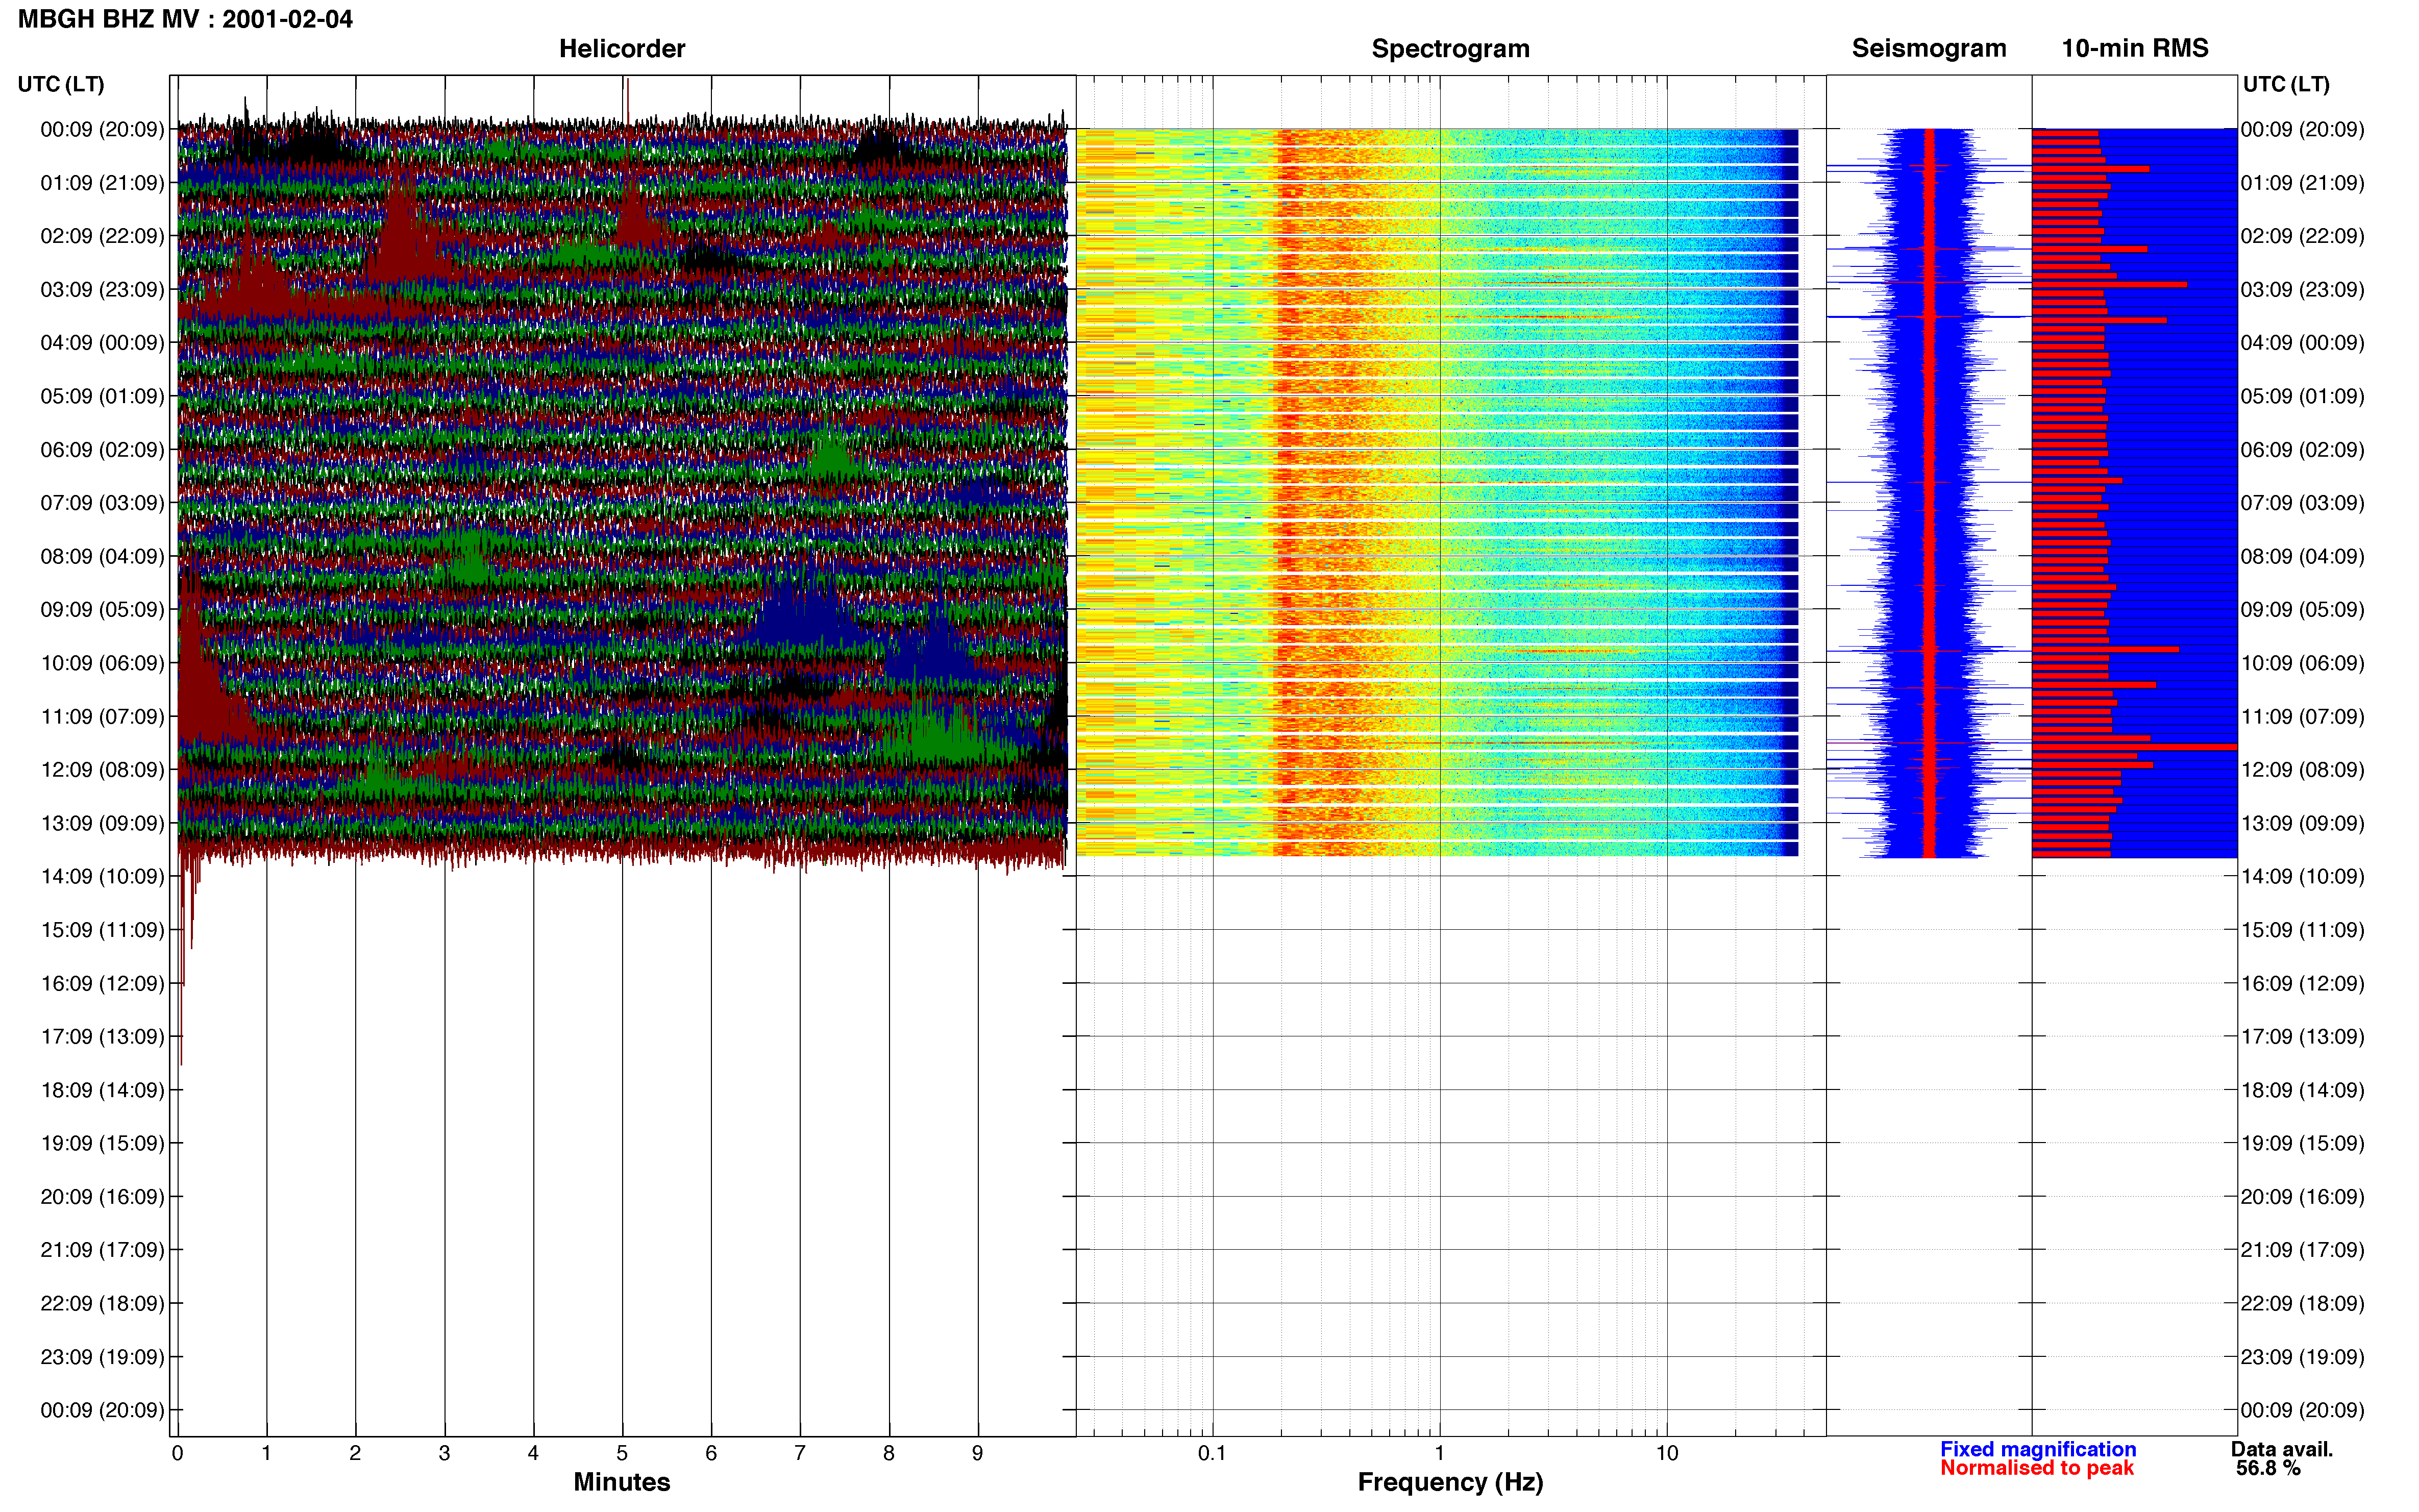The image size is (2419, 1512).
Task: Click the '10' frequency tick label
Action: [1666, 1453]
